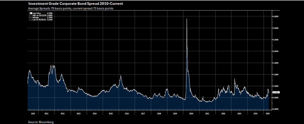Click the 2020 spike peak on the chart
Viewport: 304px width, 124px height.
tap(186, 19)
